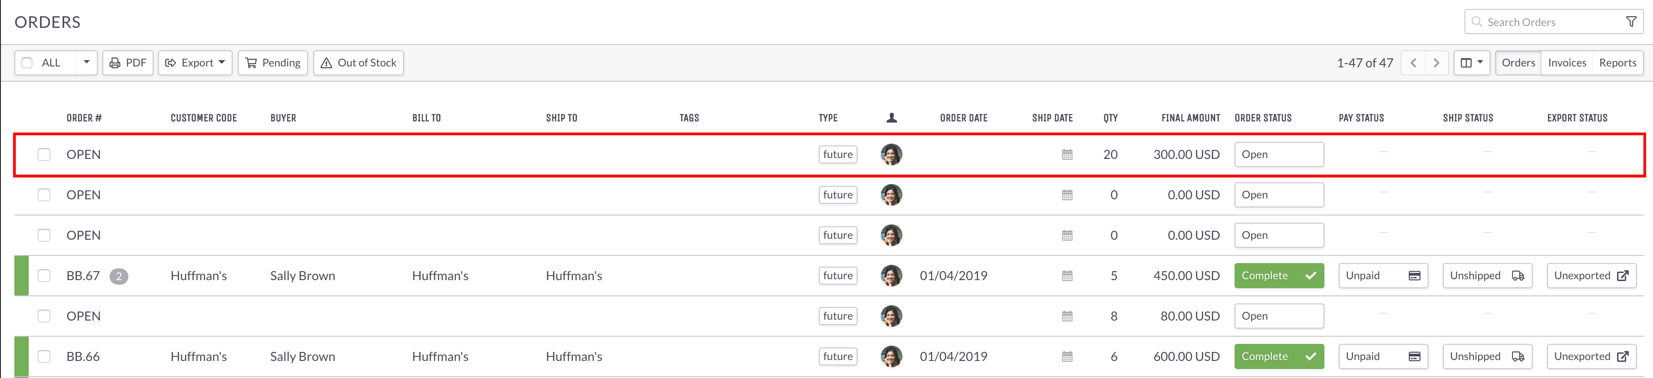Expand the ALL selection dropdown arrow
This screenshot has height=378, width=1653.
coord(87,63)
